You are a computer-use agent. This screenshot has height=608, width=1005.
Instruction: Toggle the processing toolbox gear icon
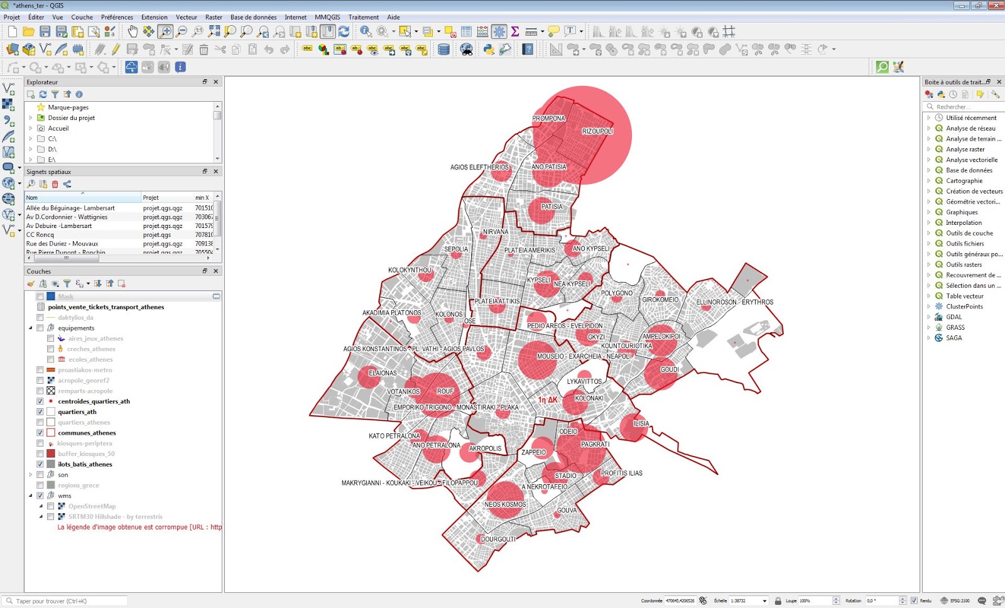coord(499,31)
